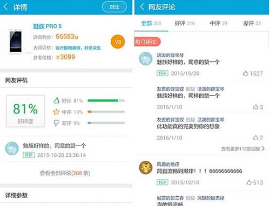Image resolution: width=270 pixels, height=206 pixels.
Task: Tap the 好评 tag next to 2015-10-20 23:36:14
Action: pos(29,155)
